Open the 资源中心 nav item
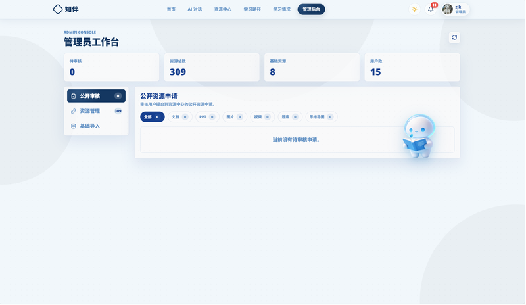This screenshot has height=305, width=526. coord(223,9)
